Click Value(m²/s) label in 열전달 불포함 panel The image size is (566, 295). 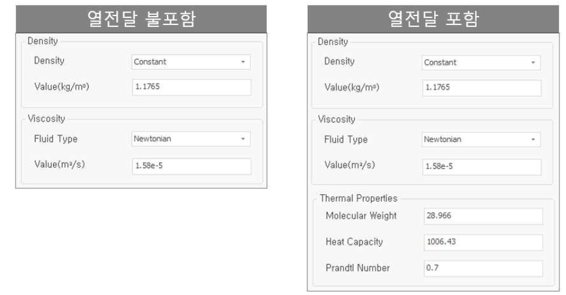click(x=60, y=164)
